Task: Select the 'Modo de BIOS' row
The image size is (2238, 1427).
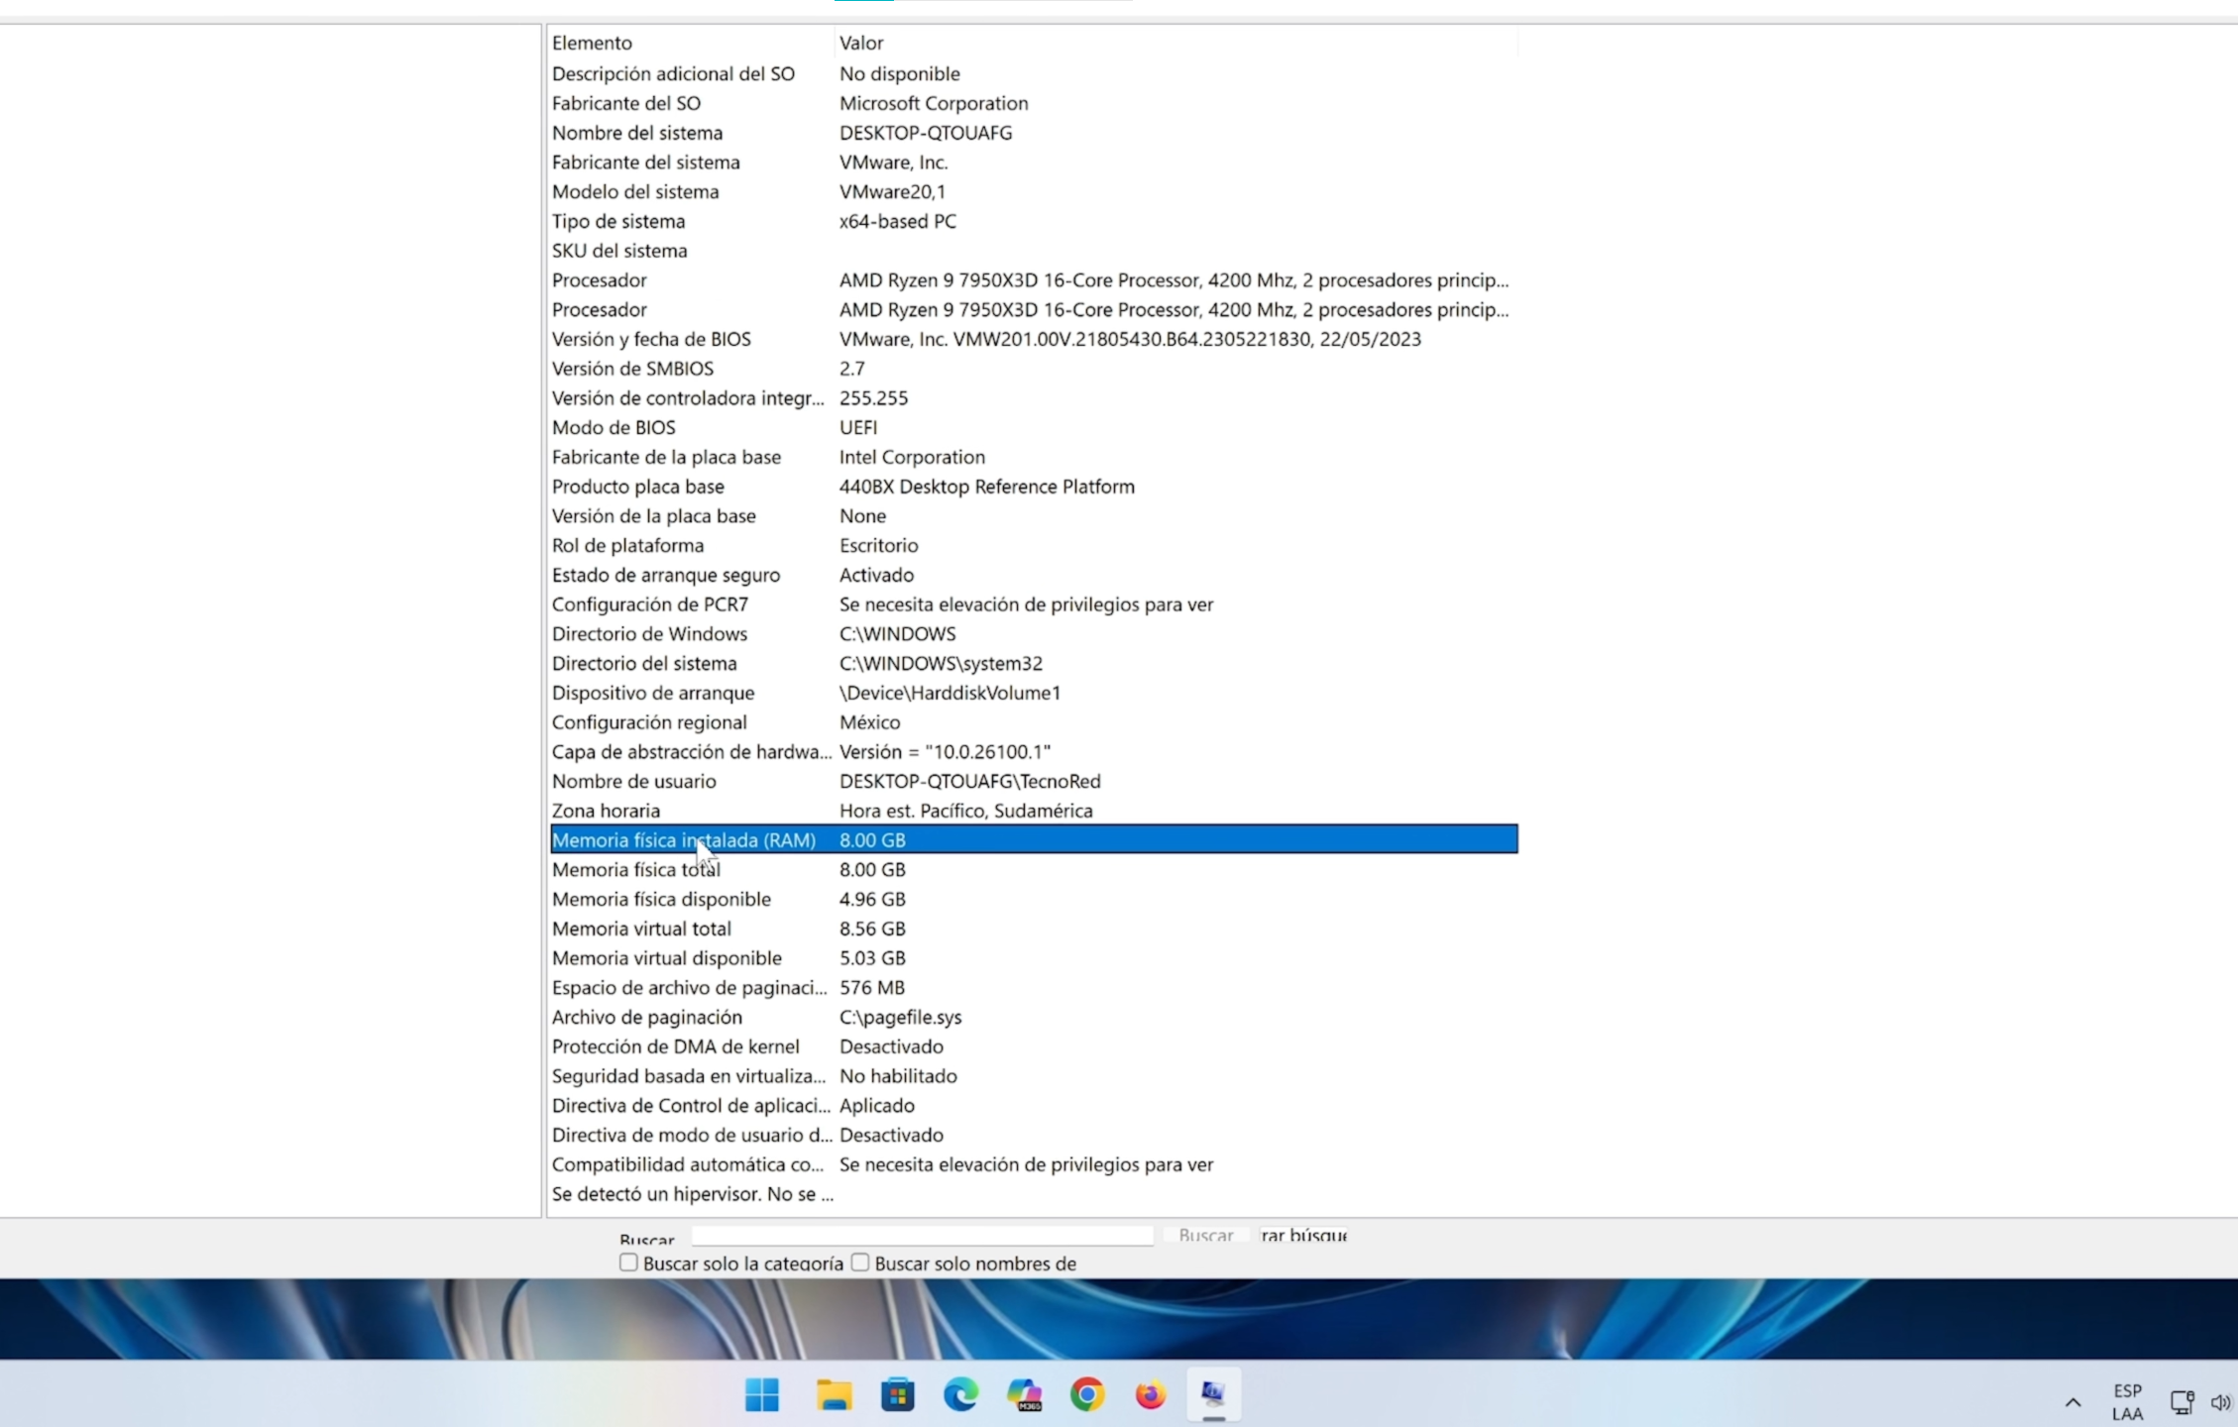Action: pos(1034,427)
